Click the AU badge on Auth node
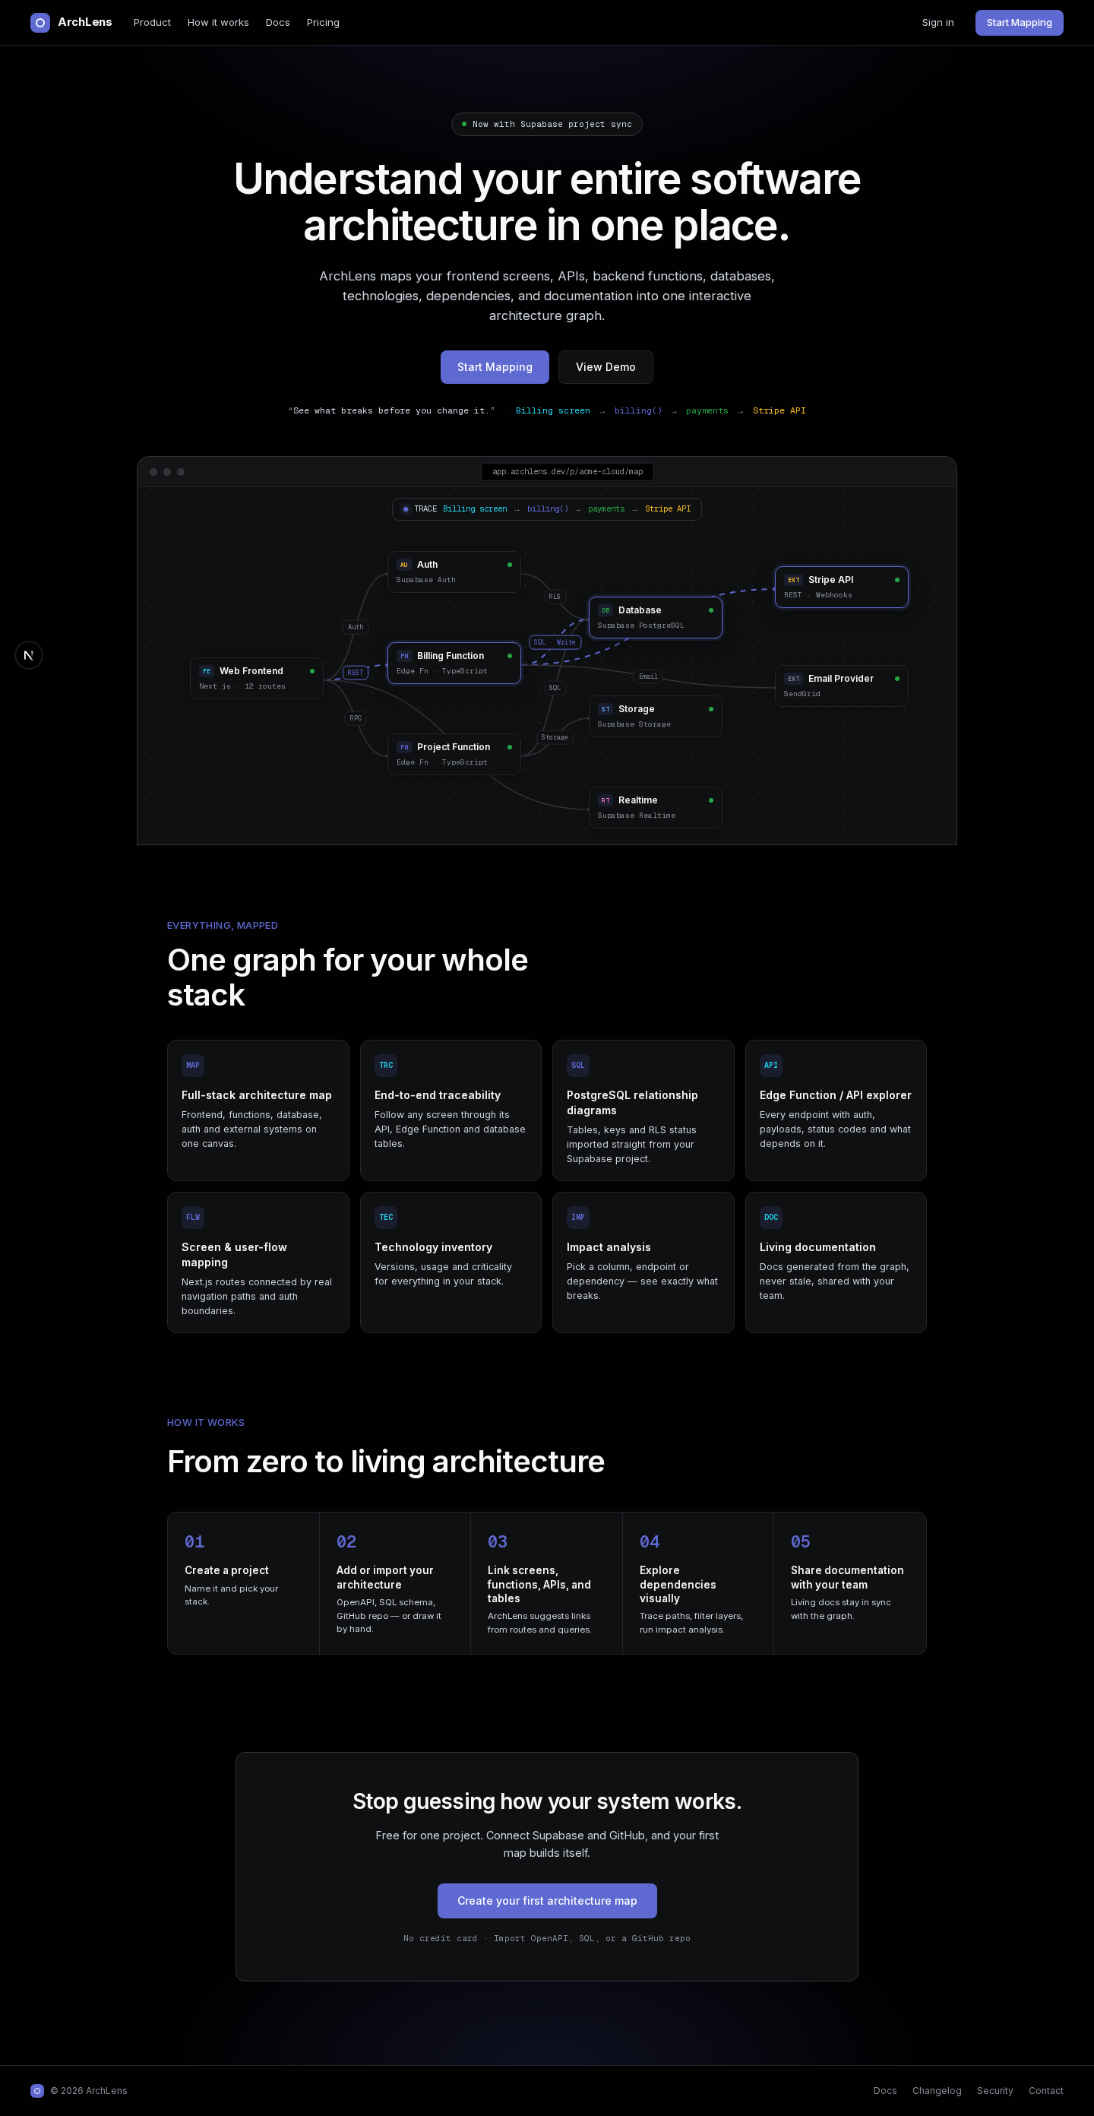Viewport: 1094px width, 2116px height. [403, 565]
